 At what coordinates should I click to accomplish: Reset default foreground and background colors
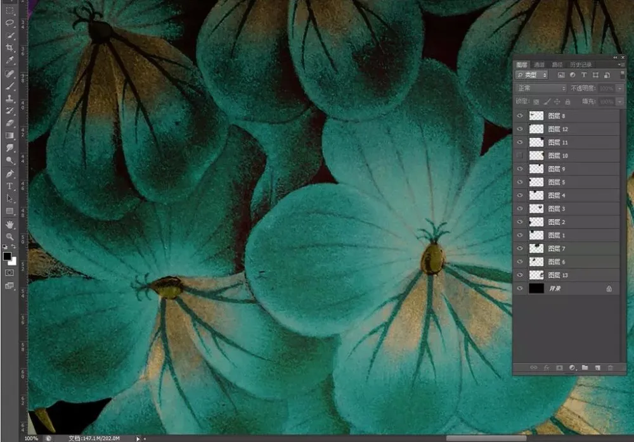[x=5, y=246]
